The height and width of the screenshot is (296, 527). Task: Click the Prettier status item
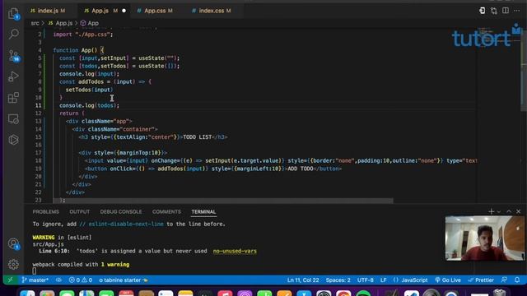[x=481, y=280]
